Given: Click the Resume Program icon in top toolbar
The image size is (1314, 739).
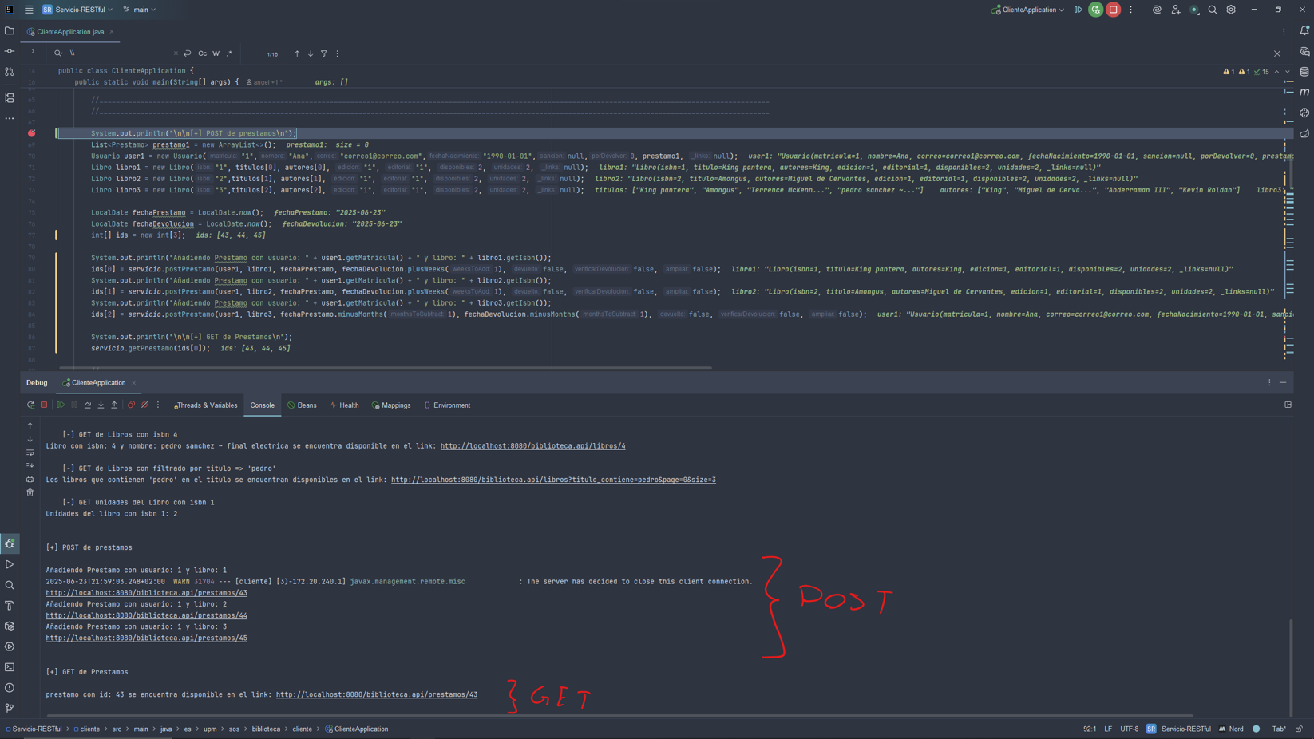Looking at the screenshot, I should [1078, 10].
